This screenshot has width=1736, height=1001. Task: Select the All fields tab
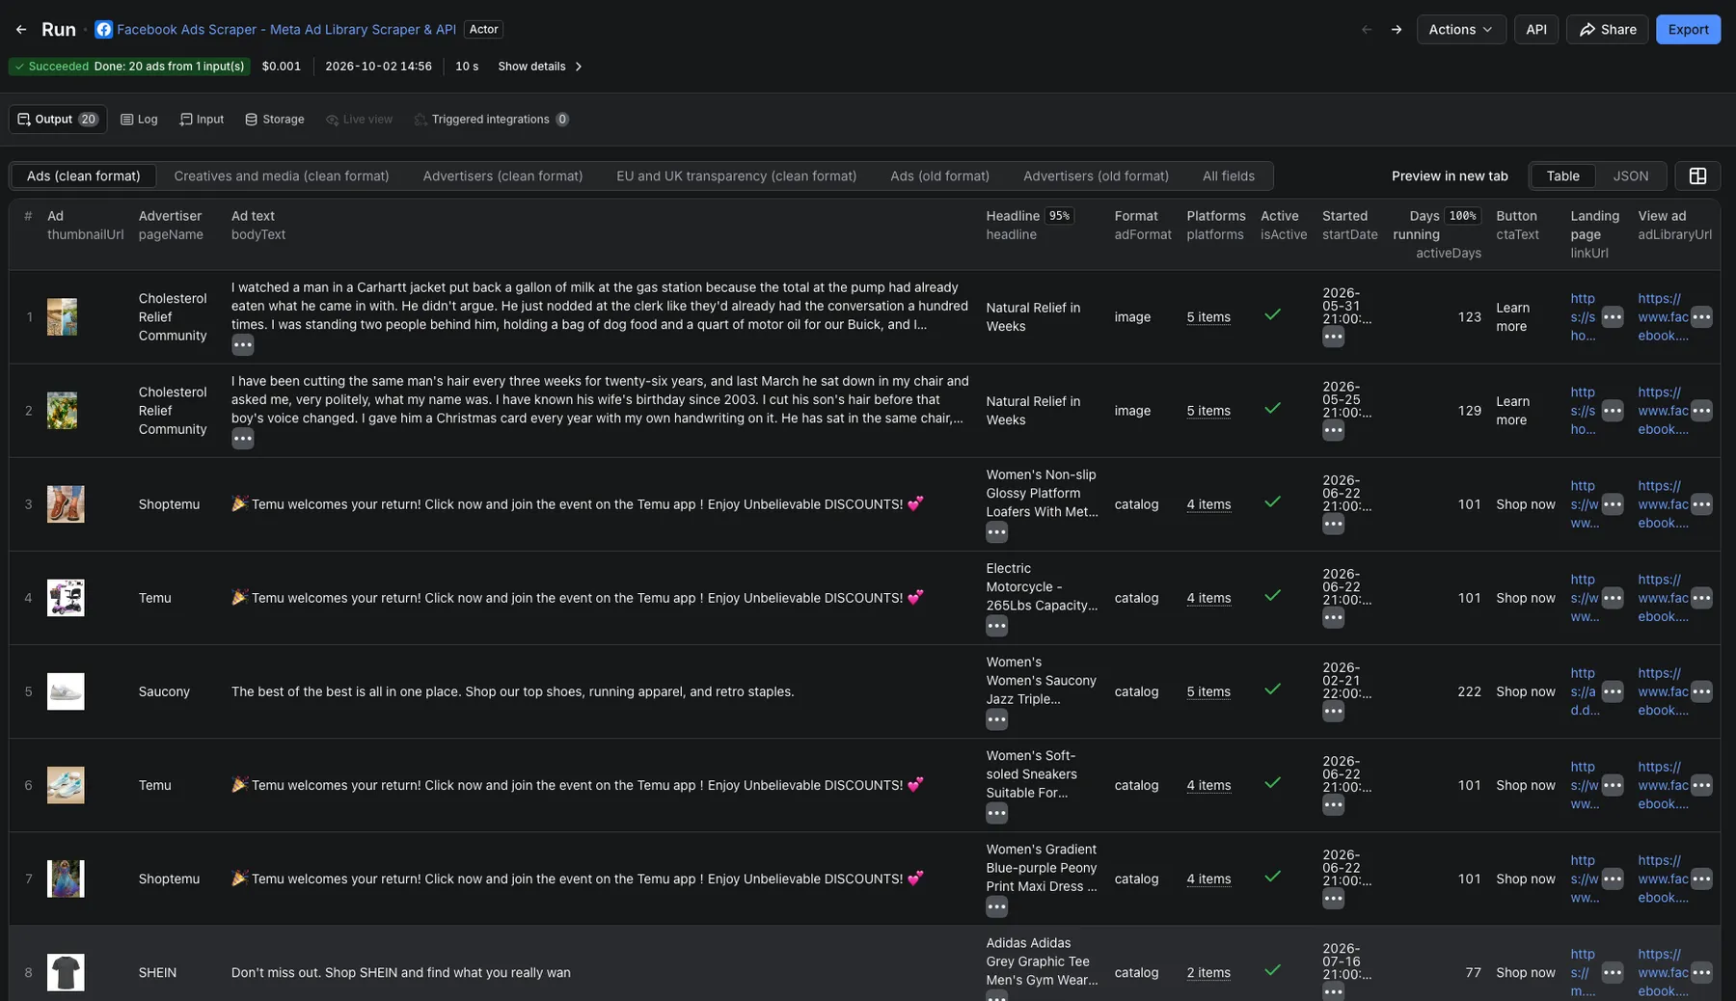1228,176
